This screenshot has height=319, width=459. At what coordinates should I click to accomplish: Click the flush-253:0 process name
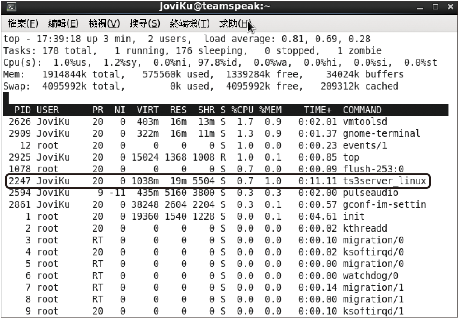click(x=373, y=169)
